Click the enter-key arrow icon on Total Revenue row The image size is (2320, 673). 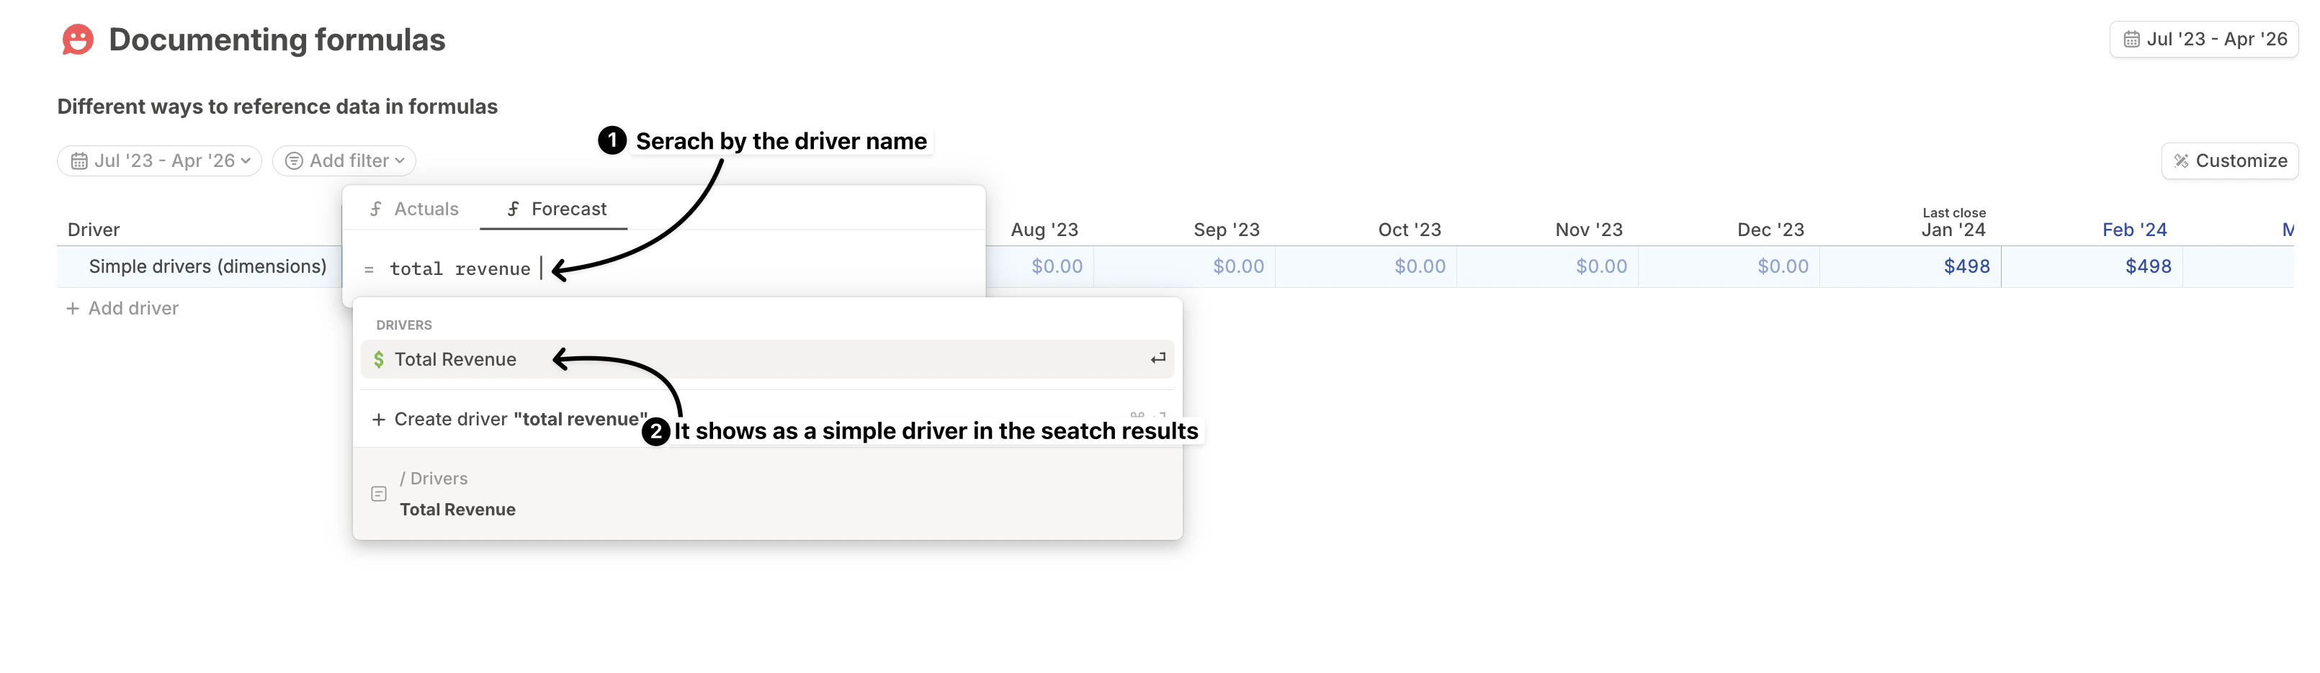(1157, 358)
